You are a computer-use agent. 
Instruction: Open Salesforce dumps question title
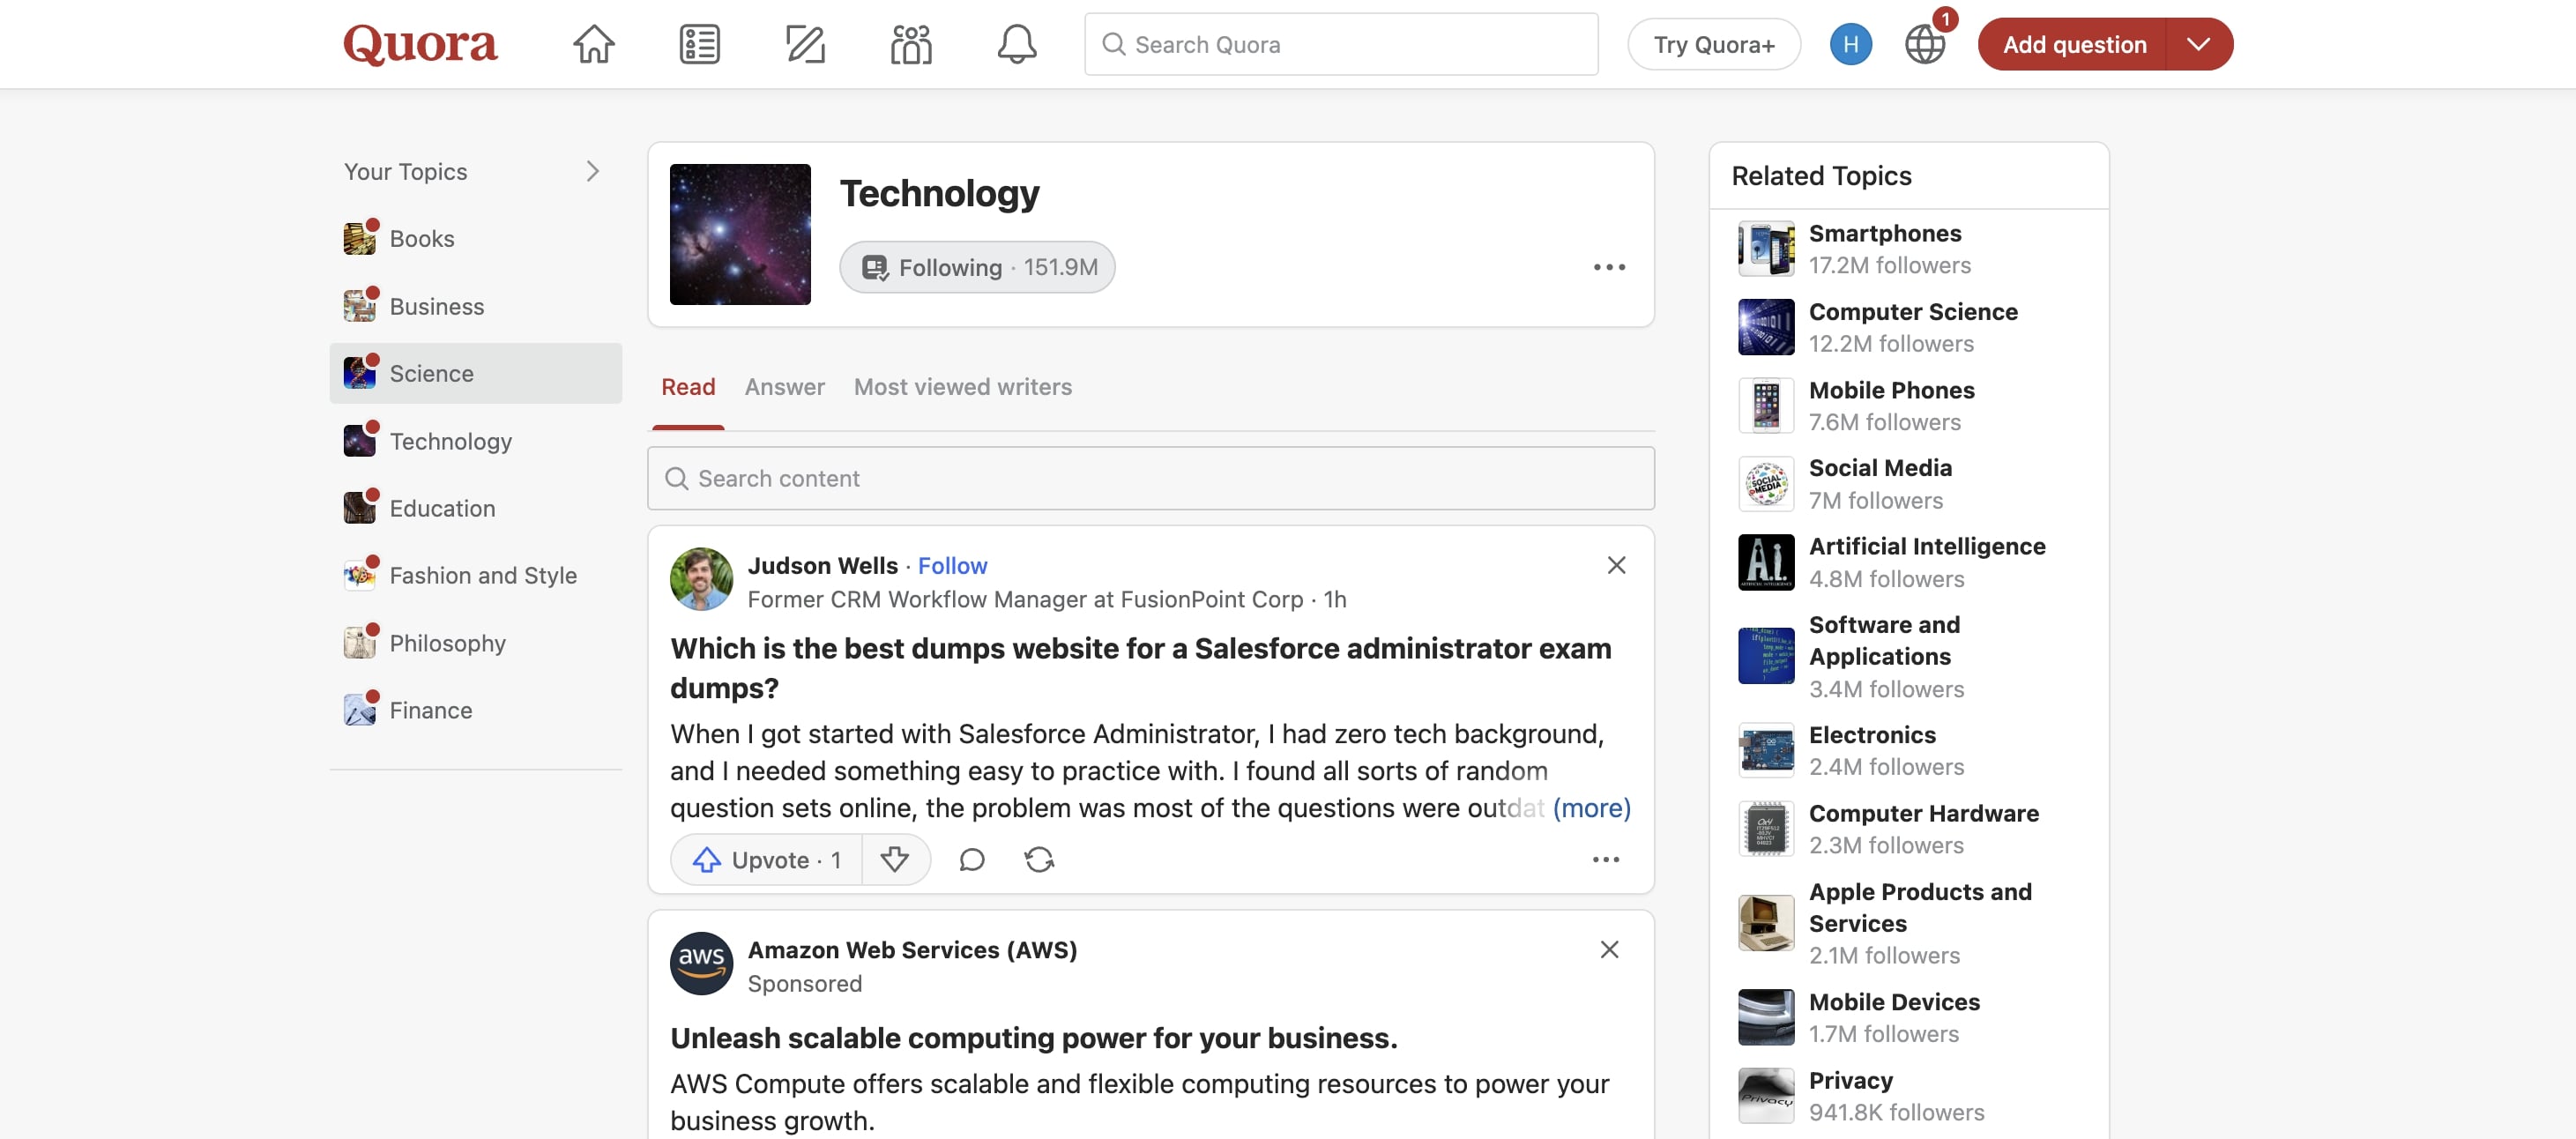coord(1141,667)
